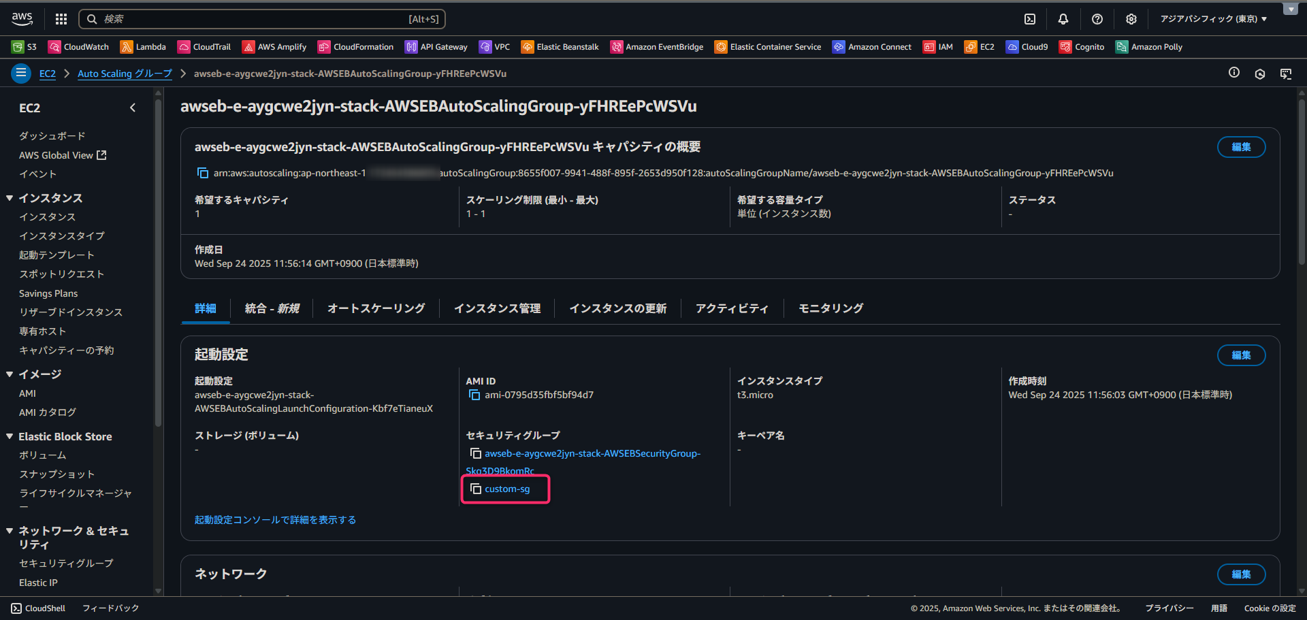Open the VPC favorite shortcut
Image resolution: width=1307 pixels, height=620 pixels.
(x=494, y=47)
